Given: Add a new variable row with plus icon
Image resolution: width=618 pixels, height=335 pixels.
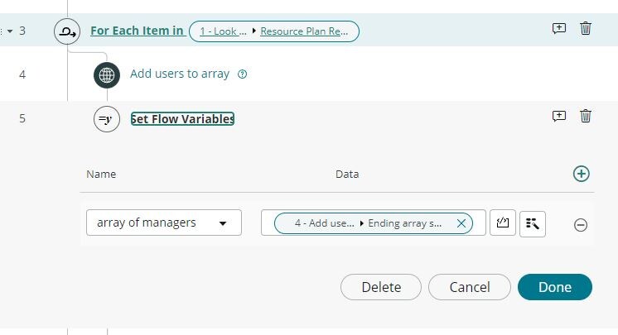Looking at the screenshot, I should coord(582,174).
